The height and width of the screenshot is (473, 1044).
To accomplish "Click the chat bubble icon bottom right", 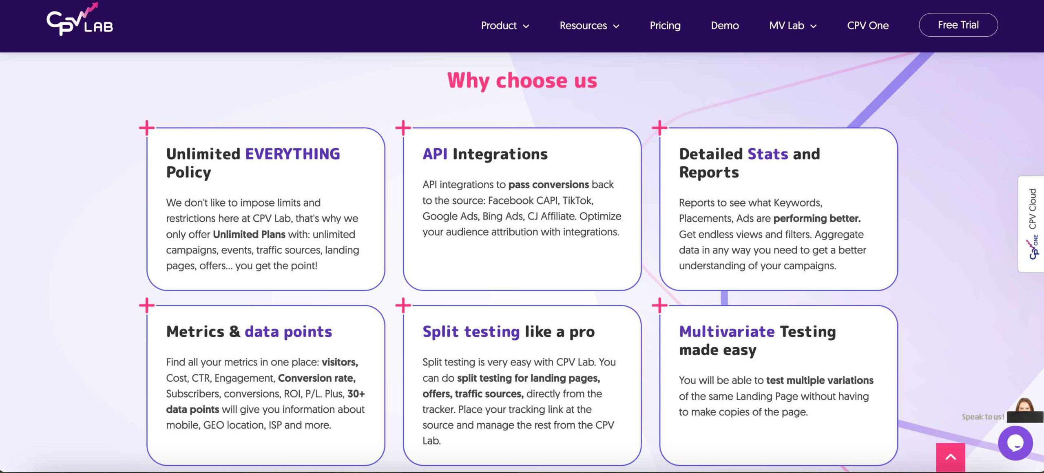I will (1017, 441).
